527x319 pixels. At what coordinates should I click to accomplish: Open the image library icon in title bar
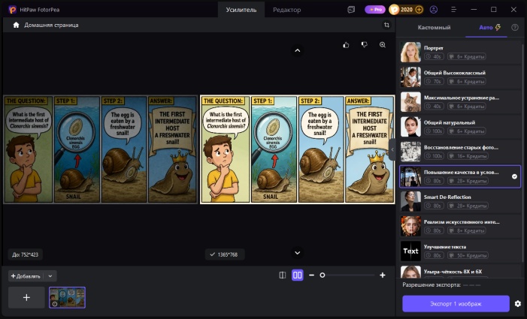[351, 10]
